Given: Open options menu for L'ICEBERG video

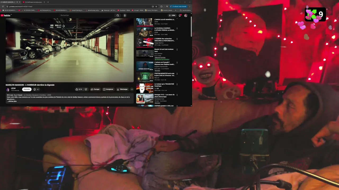Looking at the screenshot, I should coord(177,39).
